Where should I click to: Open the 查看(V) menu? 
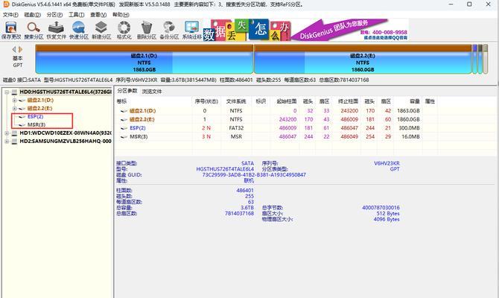pyautogui.click(x=98, y=15)
